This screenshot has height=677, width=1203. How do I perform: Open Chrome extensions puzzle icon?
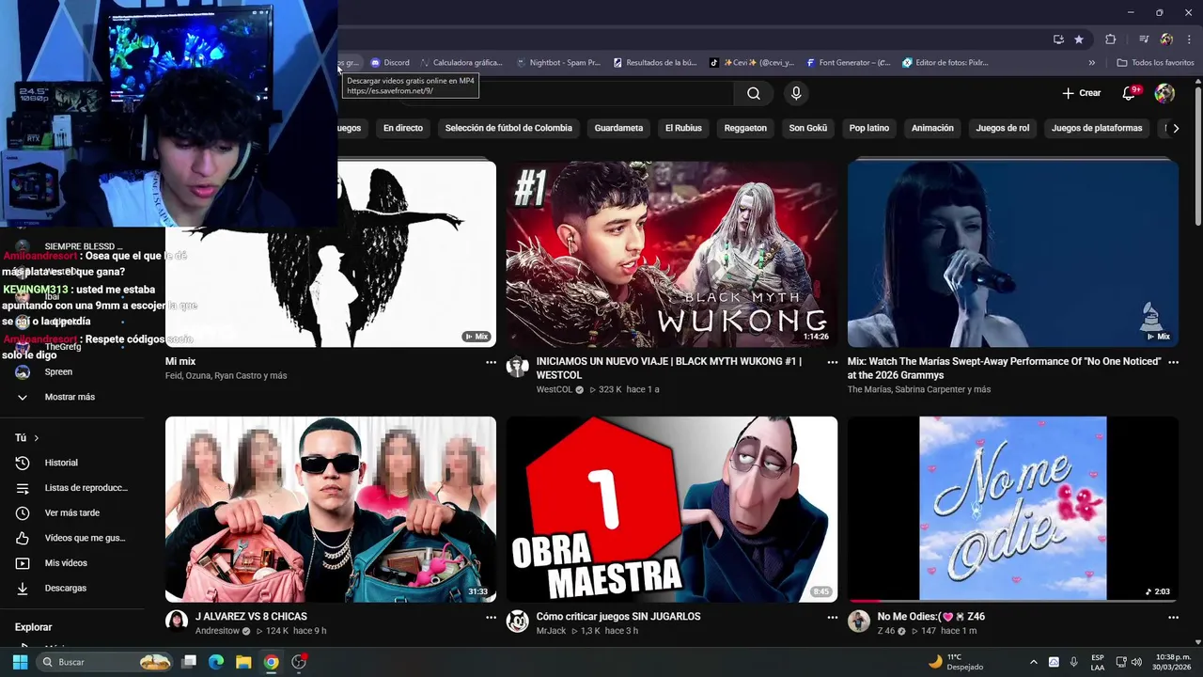[1111, 39]
